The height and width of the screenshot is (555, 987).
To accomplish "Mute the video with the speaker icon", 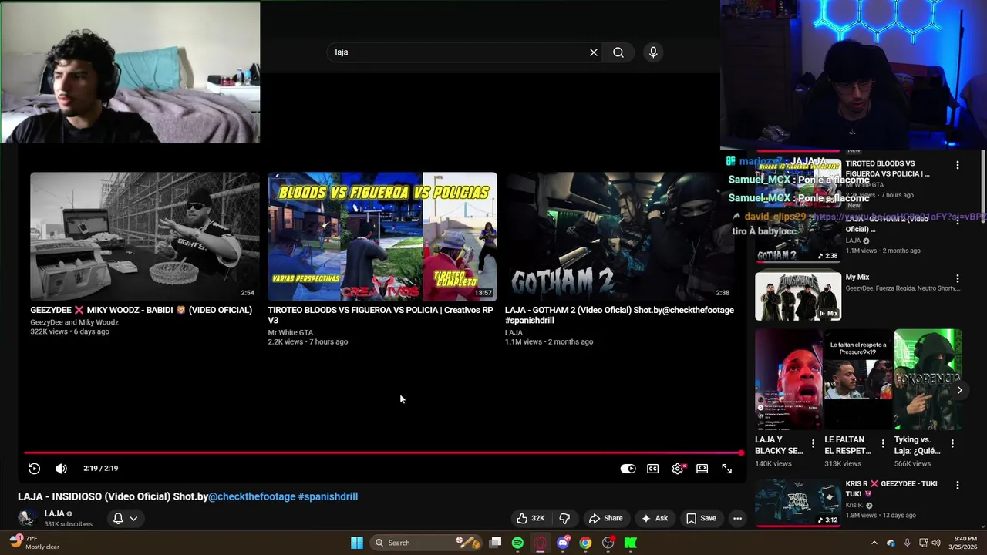I will pos(61,469).
